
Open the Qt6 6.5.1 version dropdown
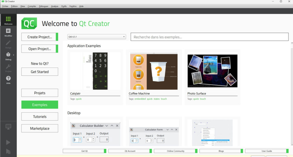(97, 37)
